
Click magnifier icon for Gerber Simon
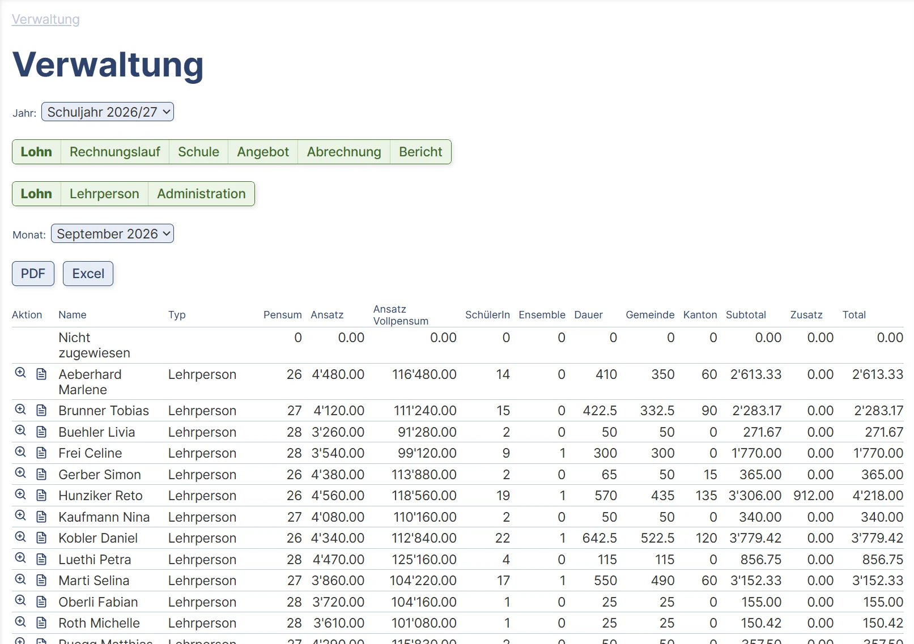pos(20,473)
